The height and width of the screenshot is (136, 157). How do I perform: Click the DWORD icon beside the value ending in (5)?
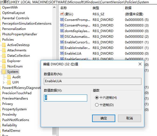pos(62,20)
